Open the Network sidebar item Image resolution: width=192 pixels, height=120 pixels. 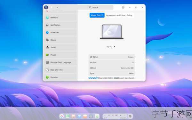(x=61, y=18)
